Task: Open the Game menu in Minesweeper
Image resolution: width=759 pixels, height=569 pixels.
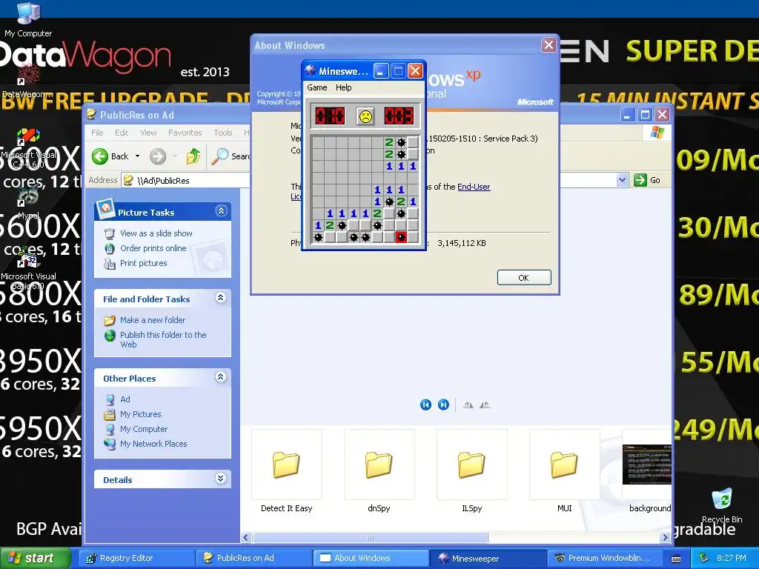Action: (x=317, y=87)
